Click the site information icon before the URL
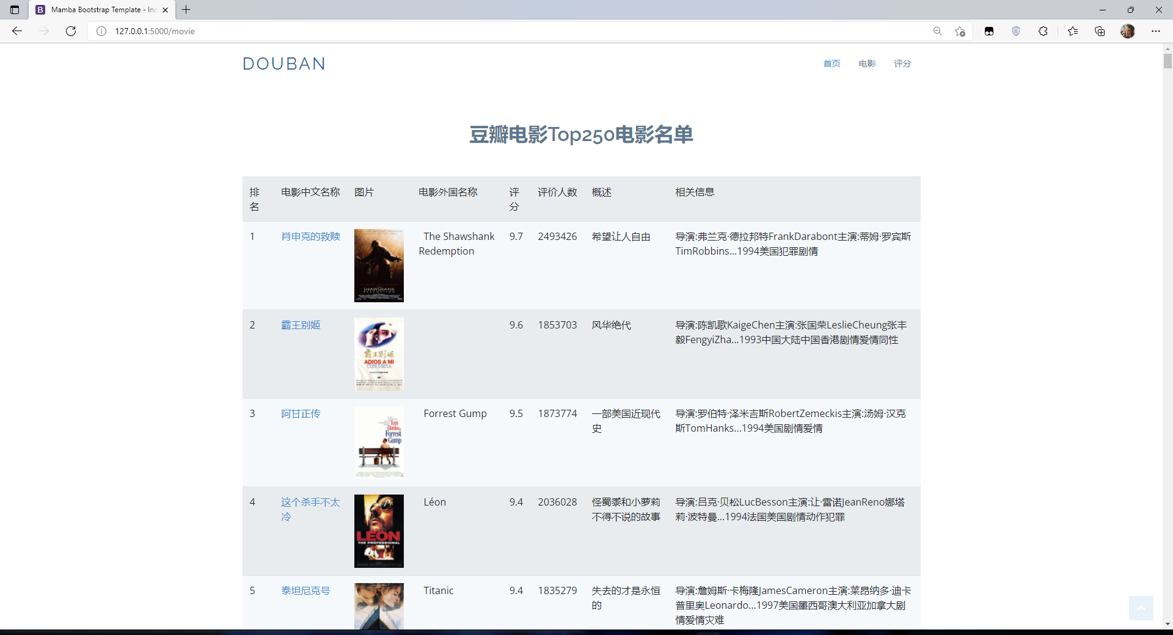This screenshot has height=635, width=1173. pyautogui.click(x=101, y=31)
